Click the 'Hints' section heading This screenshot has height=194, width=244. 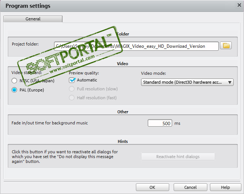pyautogui.click(x=123, y=141)
